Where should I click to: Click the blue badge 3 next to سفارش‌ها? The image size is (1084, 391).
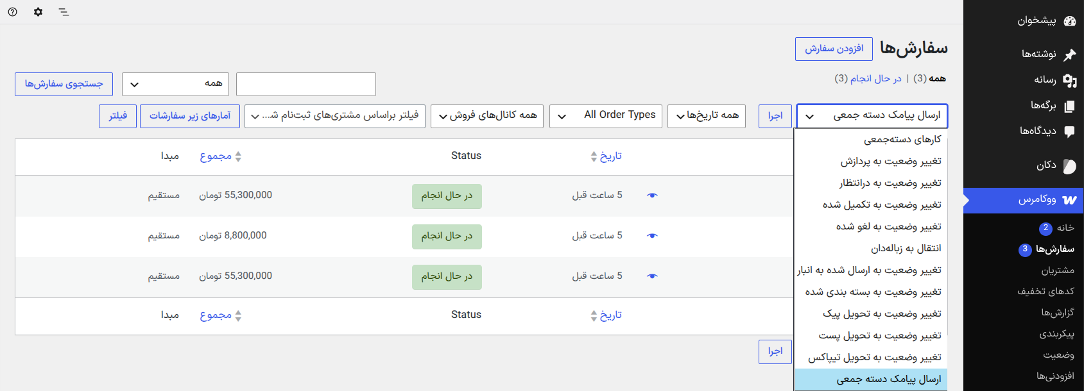(1025, 249)
